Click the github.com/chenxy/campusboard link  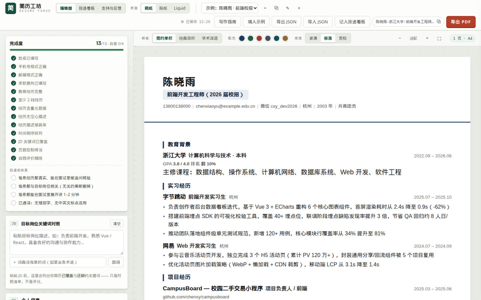(x=196, y=297)
